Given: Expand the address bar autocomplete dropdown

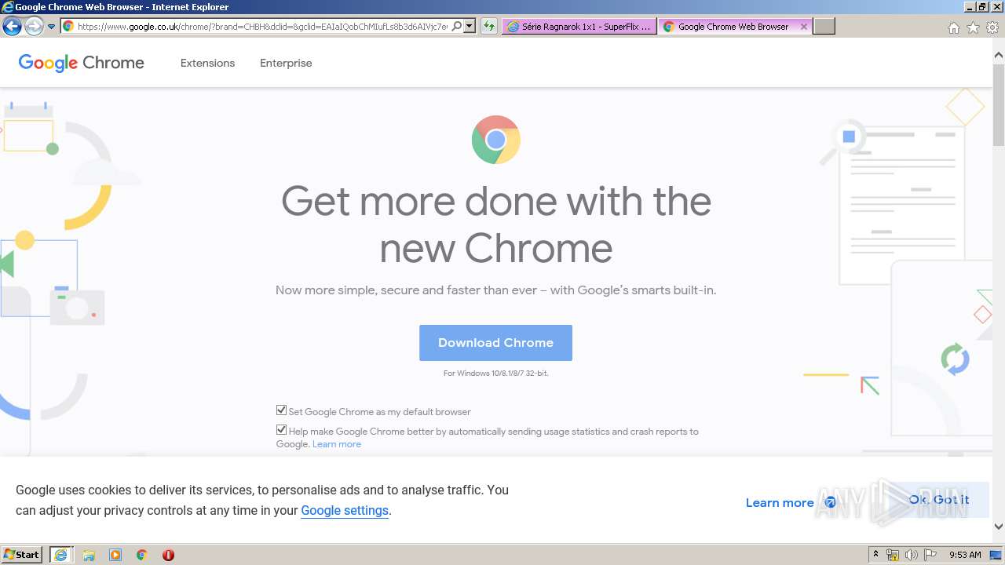Looking at the screenshot, I should [x=470, y=26].
